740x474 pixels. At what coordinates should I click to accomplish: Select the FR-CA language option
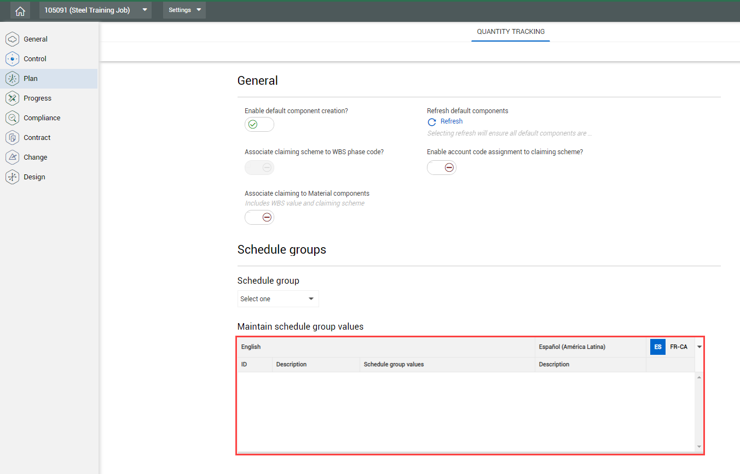(x=679, y=347)
